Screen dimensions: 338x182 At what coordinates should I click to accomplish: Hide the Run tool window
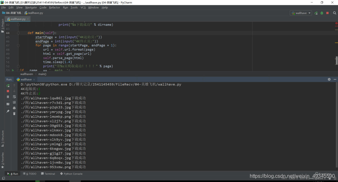[x=335, y=79]
